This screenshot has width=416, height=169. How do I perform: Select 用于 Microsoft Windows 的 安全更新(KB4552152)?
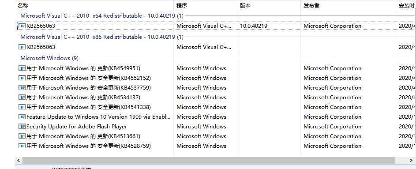tap(89, 78)
